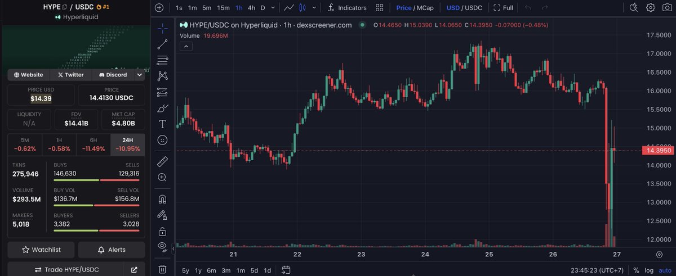Select the trend line drawing tool

click(162, 44)
